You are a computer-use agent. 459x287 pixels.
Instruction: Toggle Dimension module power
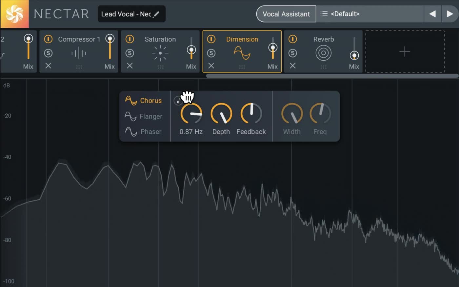point(211,39)
